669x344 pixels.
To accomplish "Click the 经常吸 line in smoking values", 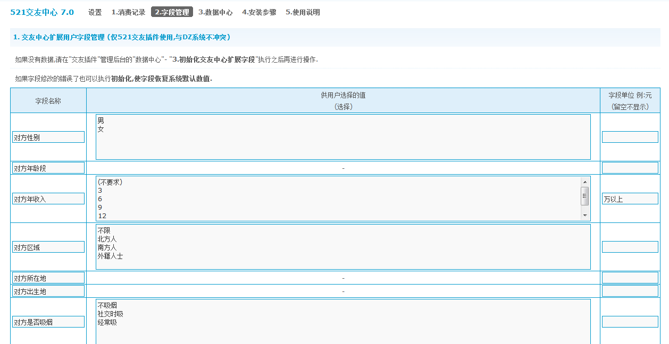I will (107, 322).
